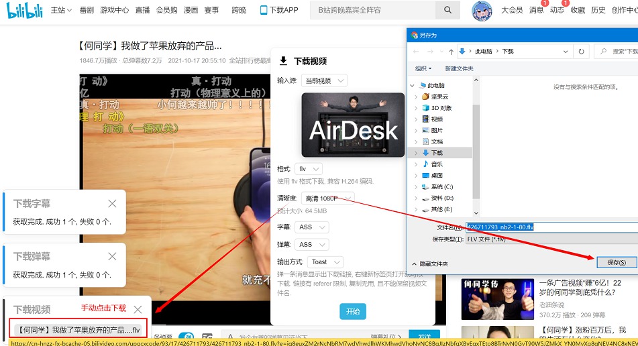
Task: Open the 保存类型 FLV 文件 dropdown
Action: [551, 239]
